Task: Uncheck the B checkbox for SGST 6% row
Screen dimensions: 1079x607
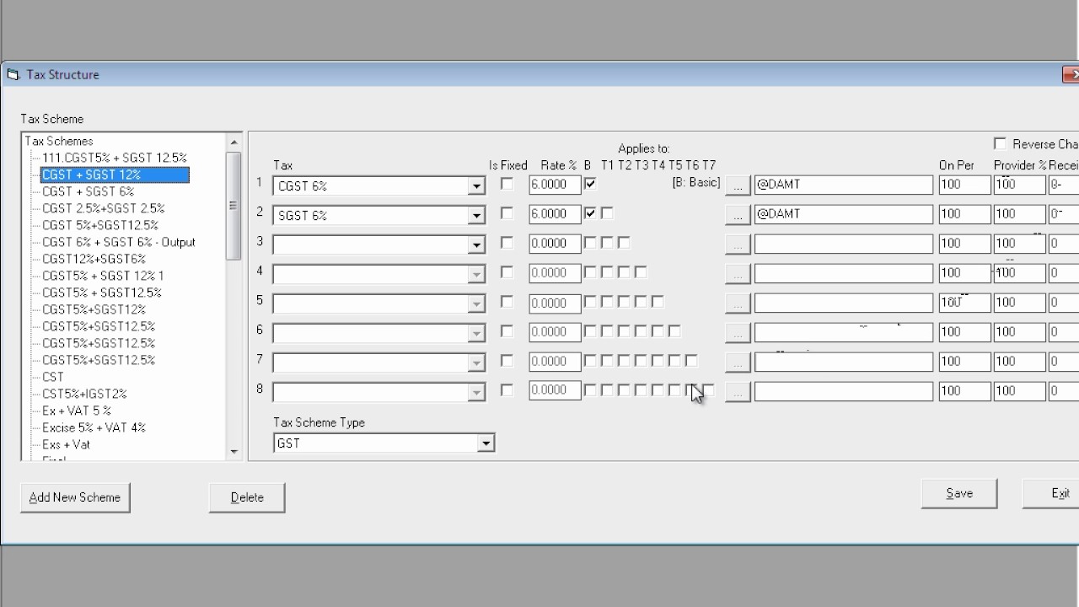Action: coord(590,213)
